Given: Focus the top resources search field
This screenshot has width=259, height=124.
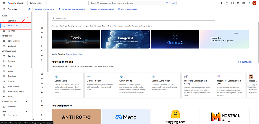Looking at the screenshot, I should tap(127, 3).
